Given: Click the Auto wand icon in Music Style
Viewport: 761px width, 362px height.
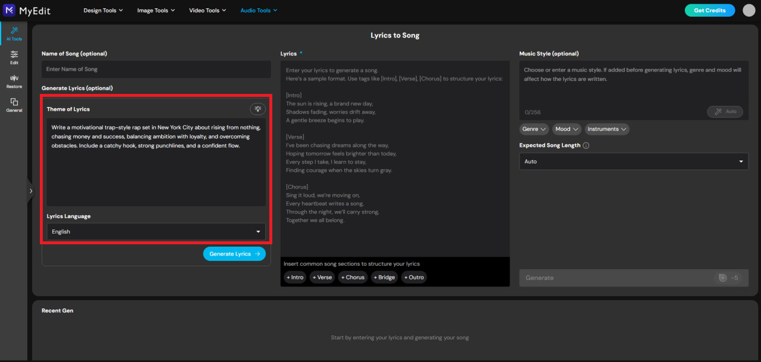Looking at the screenshot, I should pyautogui.click(x=725, y=111).
